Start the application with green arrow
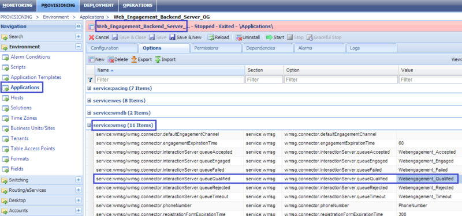This screenshot has width=462, height=216. click(269, 37)
